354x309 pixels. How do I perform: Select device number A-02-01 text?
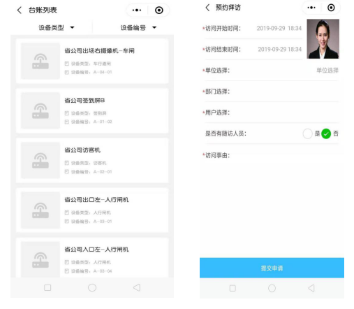[x=103, y=172]
